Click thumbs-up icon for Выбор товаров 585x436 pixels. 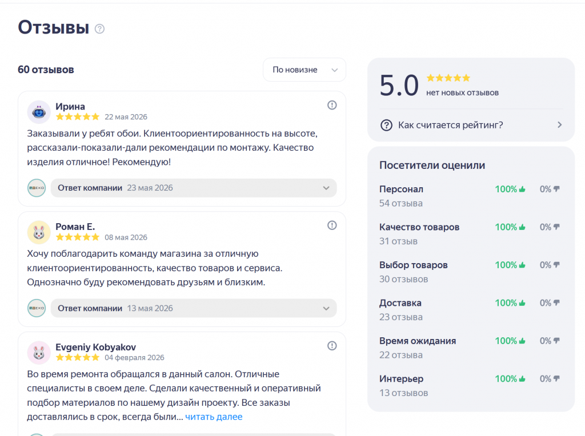522,265
